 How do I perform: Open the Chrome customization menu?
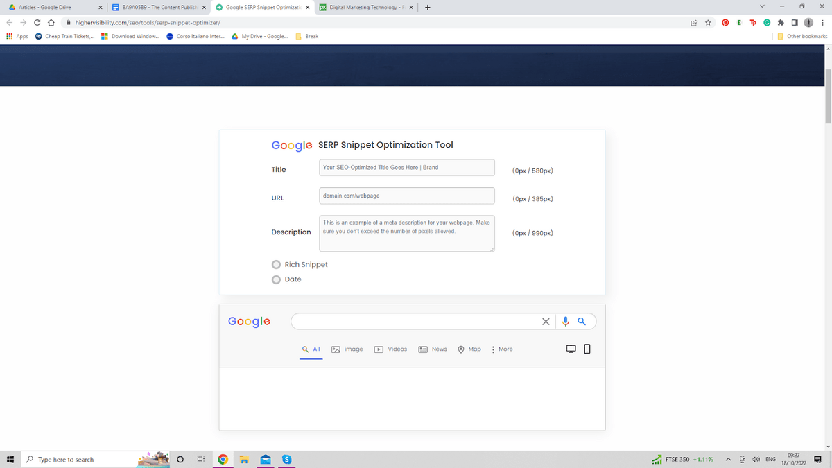pos(822,22)
